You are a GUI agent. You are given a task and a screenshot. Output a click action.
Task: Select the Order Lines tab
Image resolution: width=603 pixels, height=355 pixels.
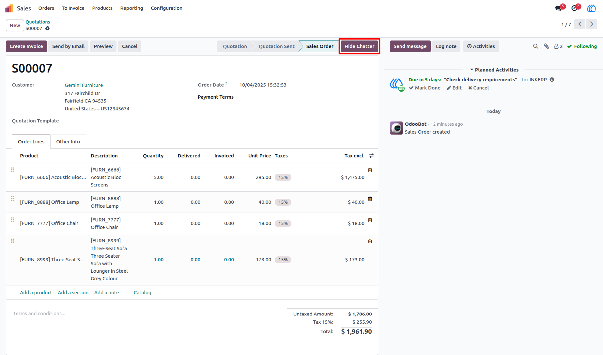(x=31, y=142)
